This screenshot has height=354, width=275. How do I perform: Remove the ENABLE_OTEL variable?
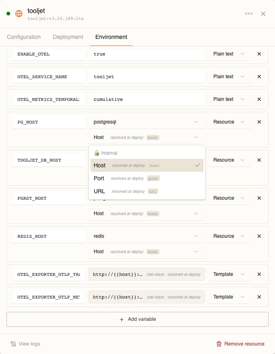259,54
